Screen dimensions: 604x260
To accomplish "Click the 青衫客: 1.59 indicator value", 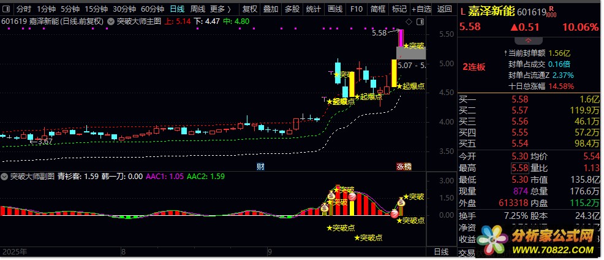I will coord(78,177).
